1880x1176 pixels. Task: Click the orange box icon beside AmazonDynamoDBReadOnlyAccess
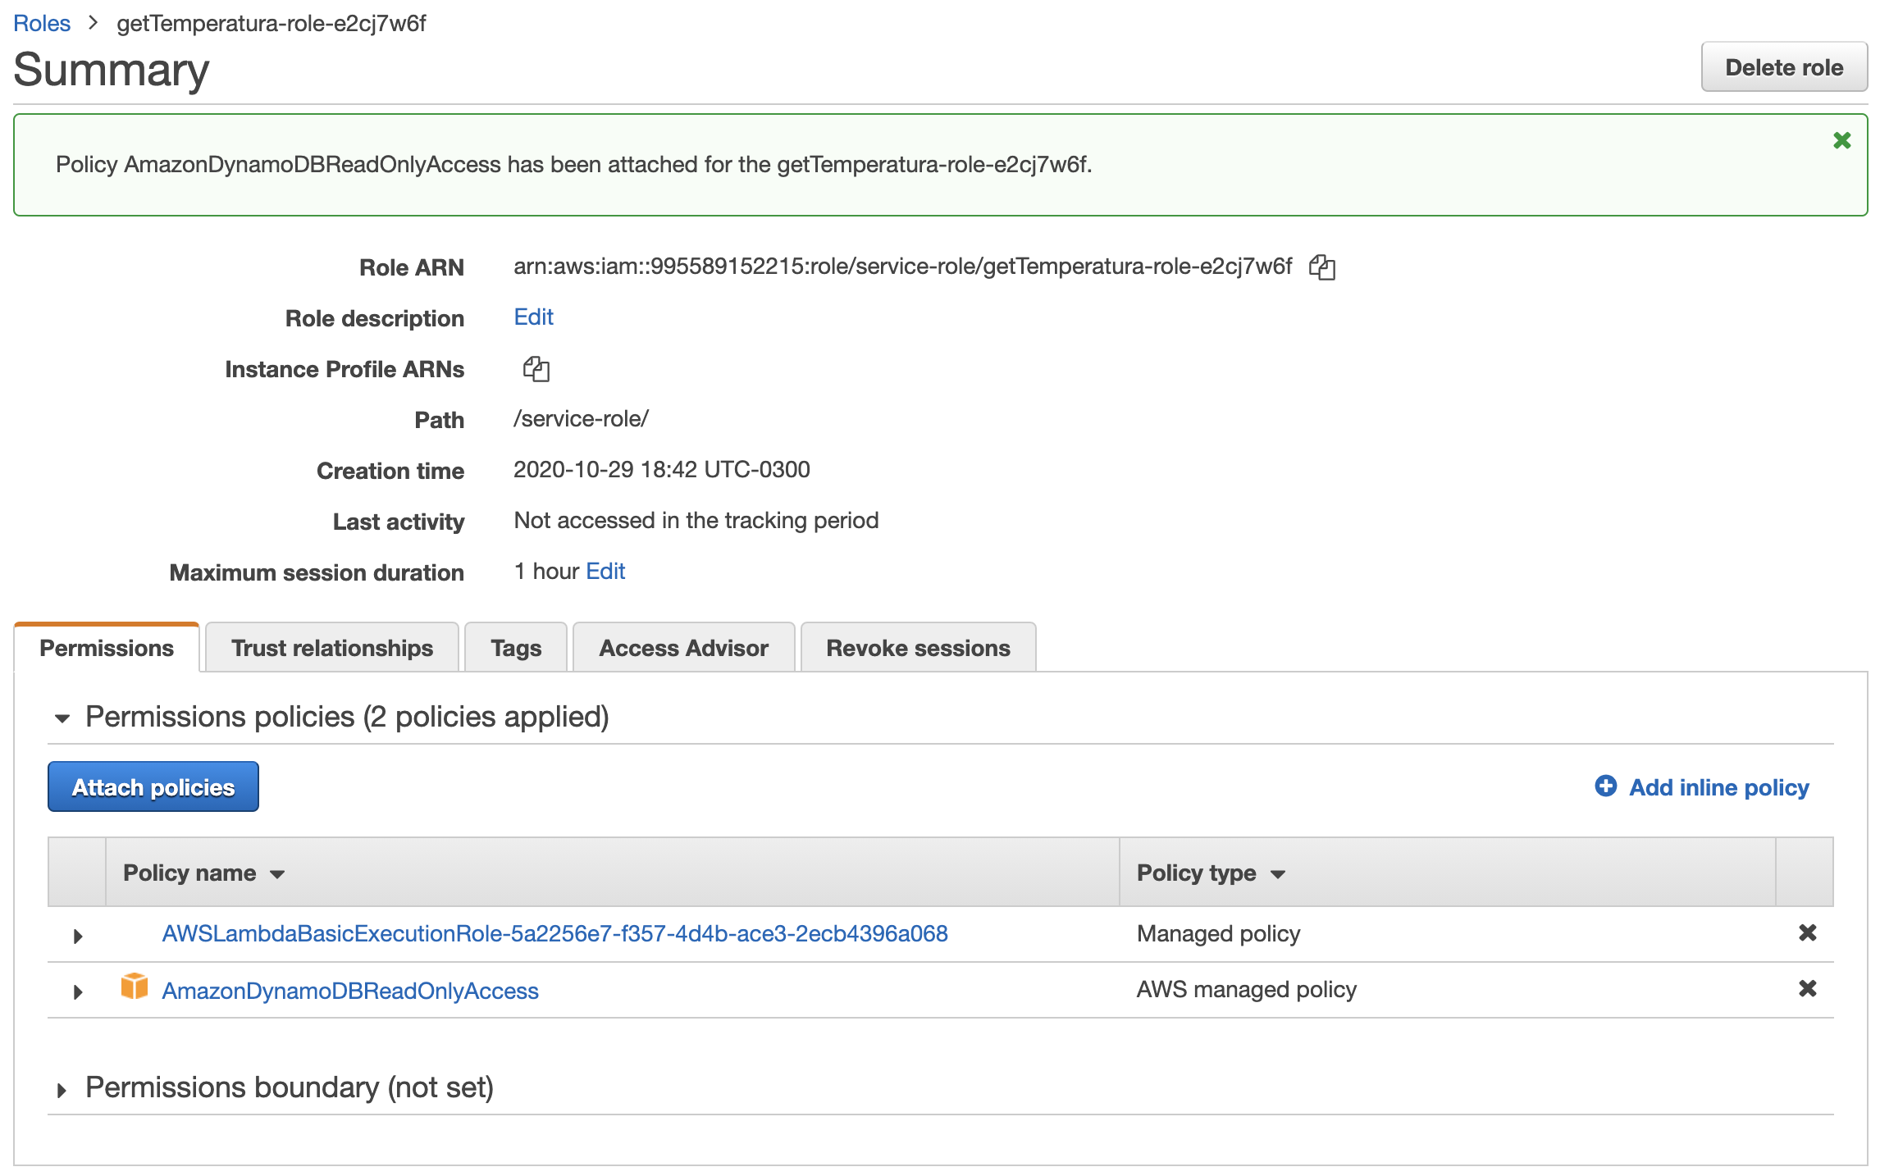(x=135, y=987)
